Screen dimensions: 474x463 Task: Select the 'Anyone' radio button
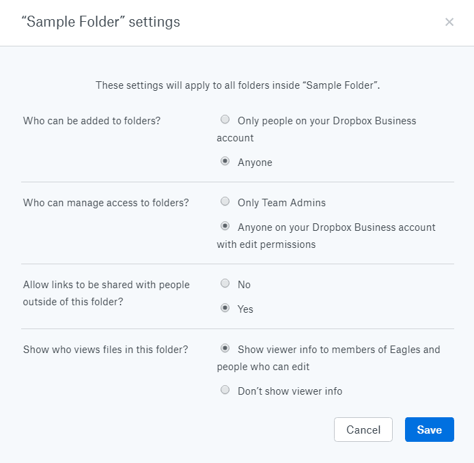[225, 161]
